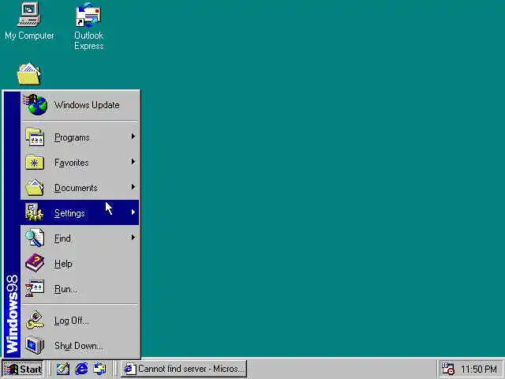Switch to Cannot find server taskbar window
This screenshot has width=505, height=379.
184,369
